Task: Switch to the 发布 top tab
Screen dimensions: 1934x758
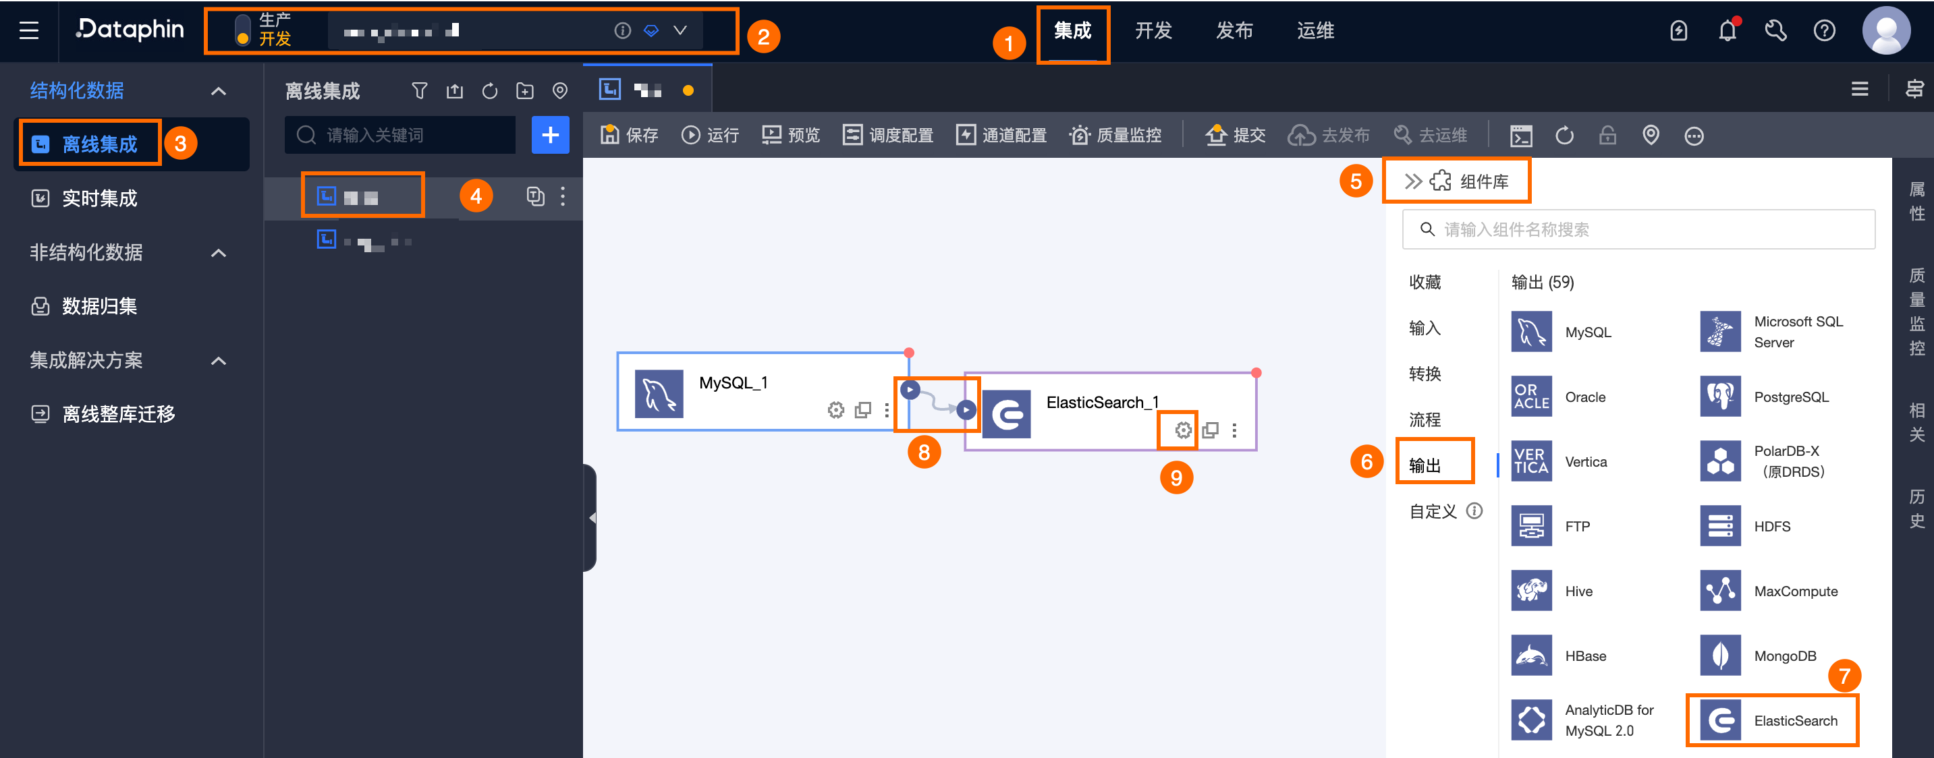Action: click(1234, 31)
